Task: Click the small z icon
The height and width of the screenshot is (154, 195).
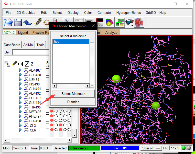Action: coord(32,64)
